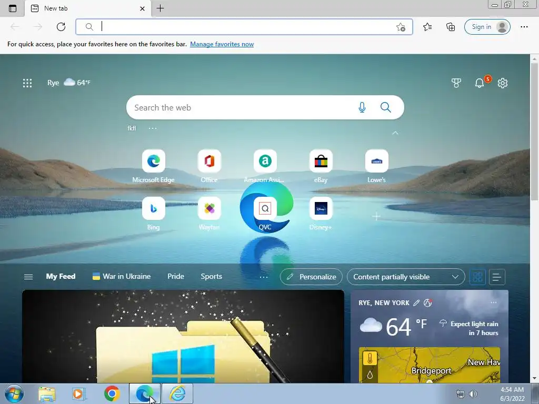Open Microsoft Edge quick link
Viewport: 539px width, 404px height.
[153, 166]
